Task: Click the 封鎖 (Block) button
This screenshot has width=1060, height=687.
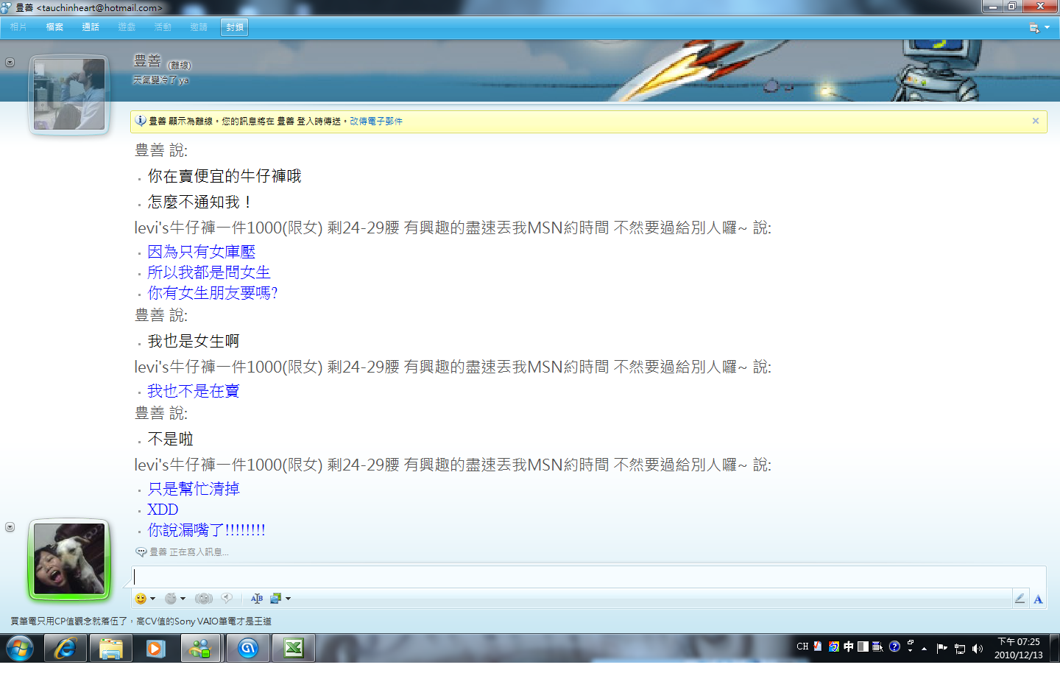Action: coord(235,27)
